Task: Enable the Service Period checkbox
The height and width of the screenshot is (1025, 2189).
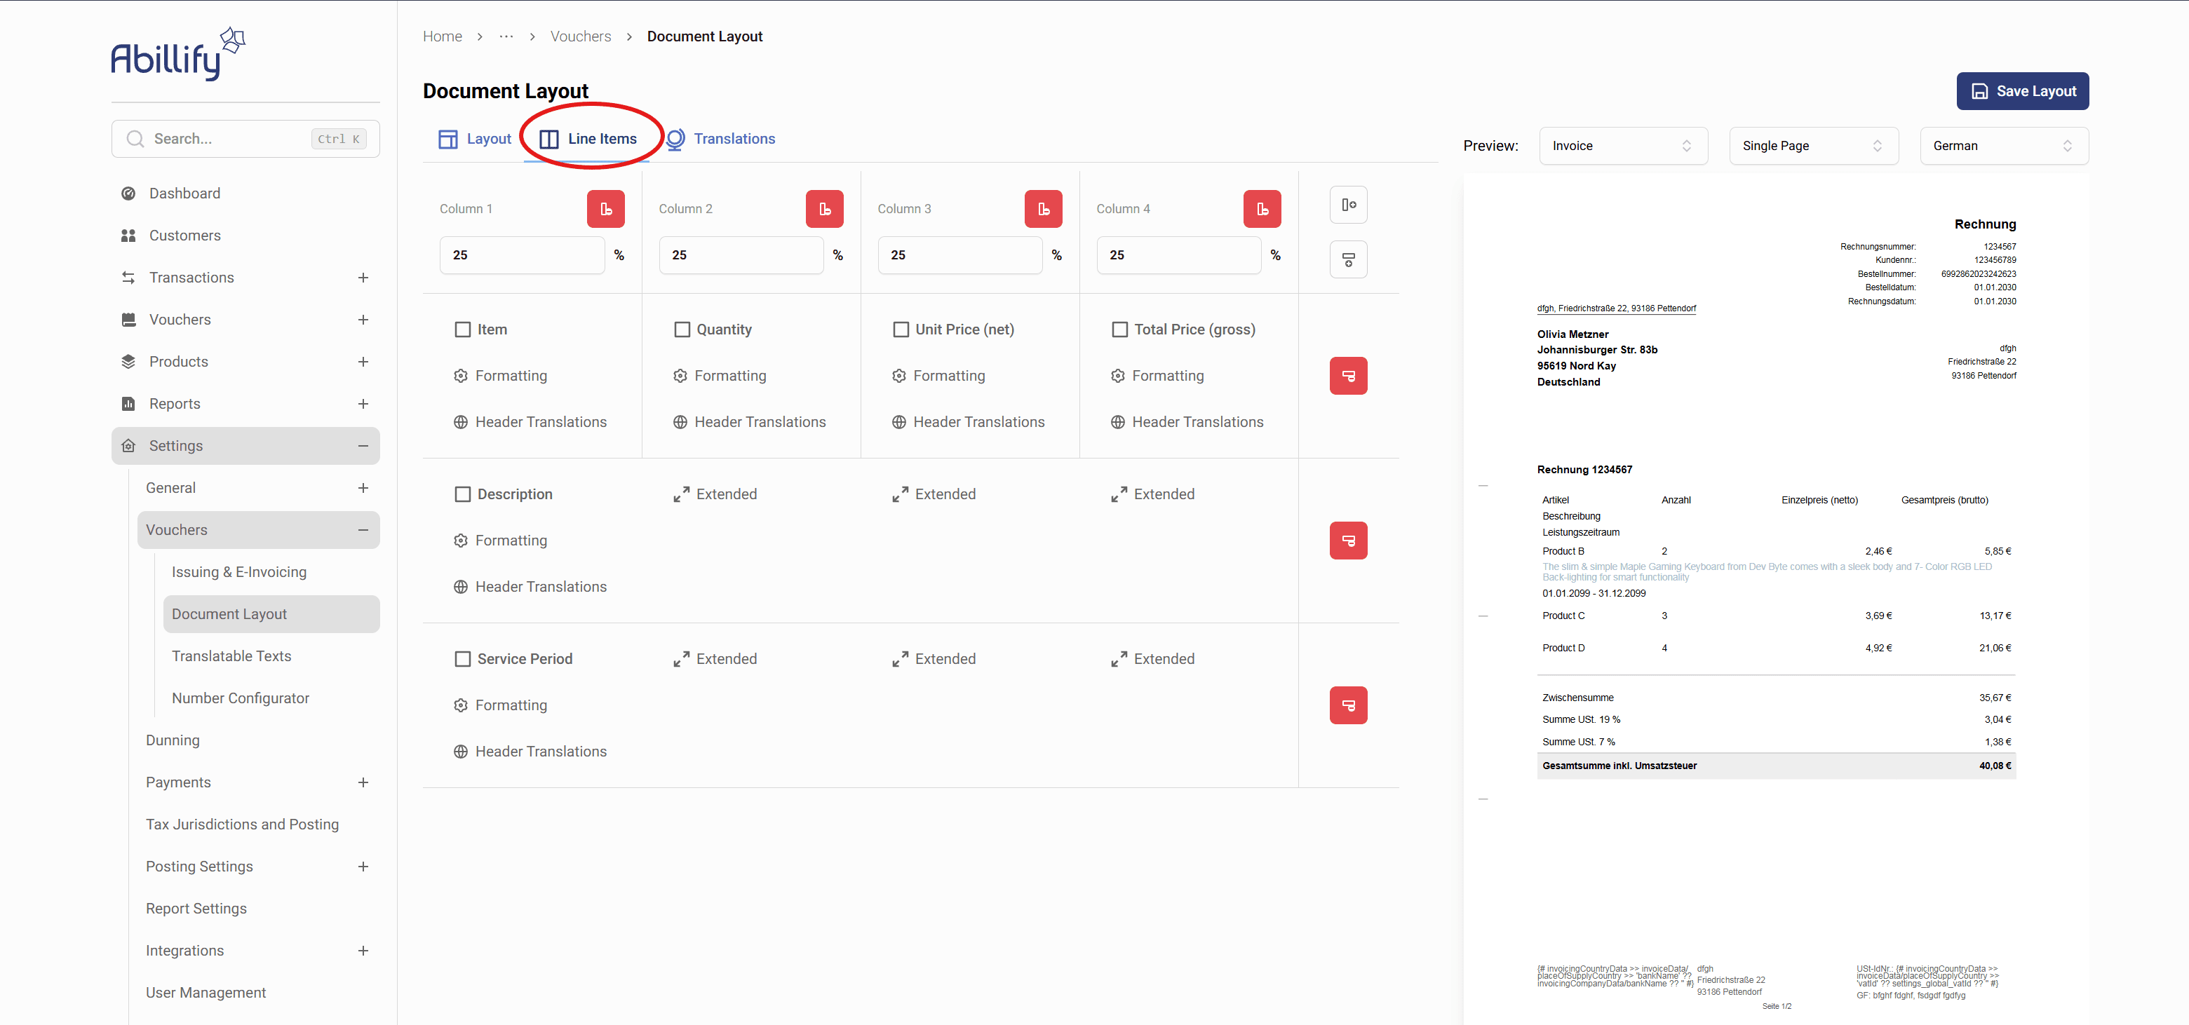Action: 462,659
